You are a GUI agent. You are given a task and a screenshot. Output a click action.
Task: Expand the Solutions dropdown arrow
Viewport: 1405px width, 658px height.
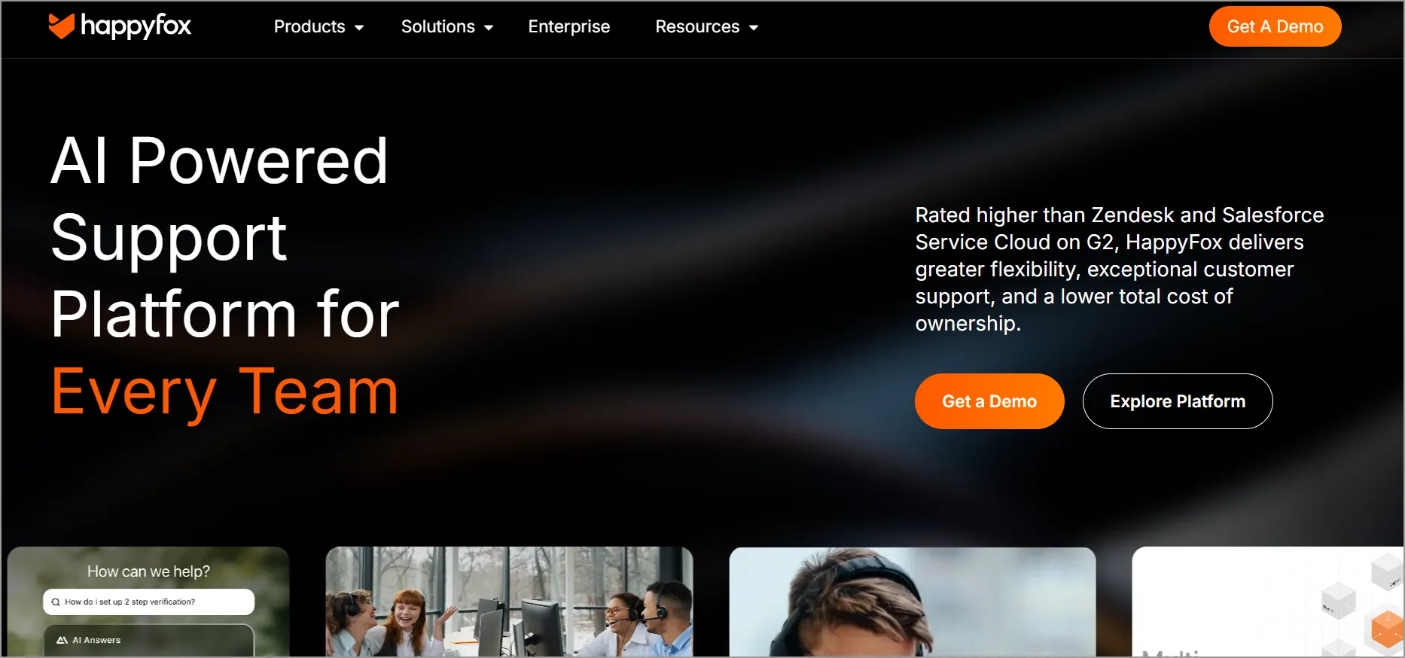[489, 28]
